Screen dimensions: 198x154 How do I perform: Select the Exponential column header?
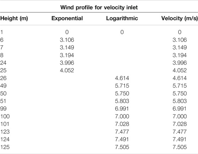pos(67,18)
